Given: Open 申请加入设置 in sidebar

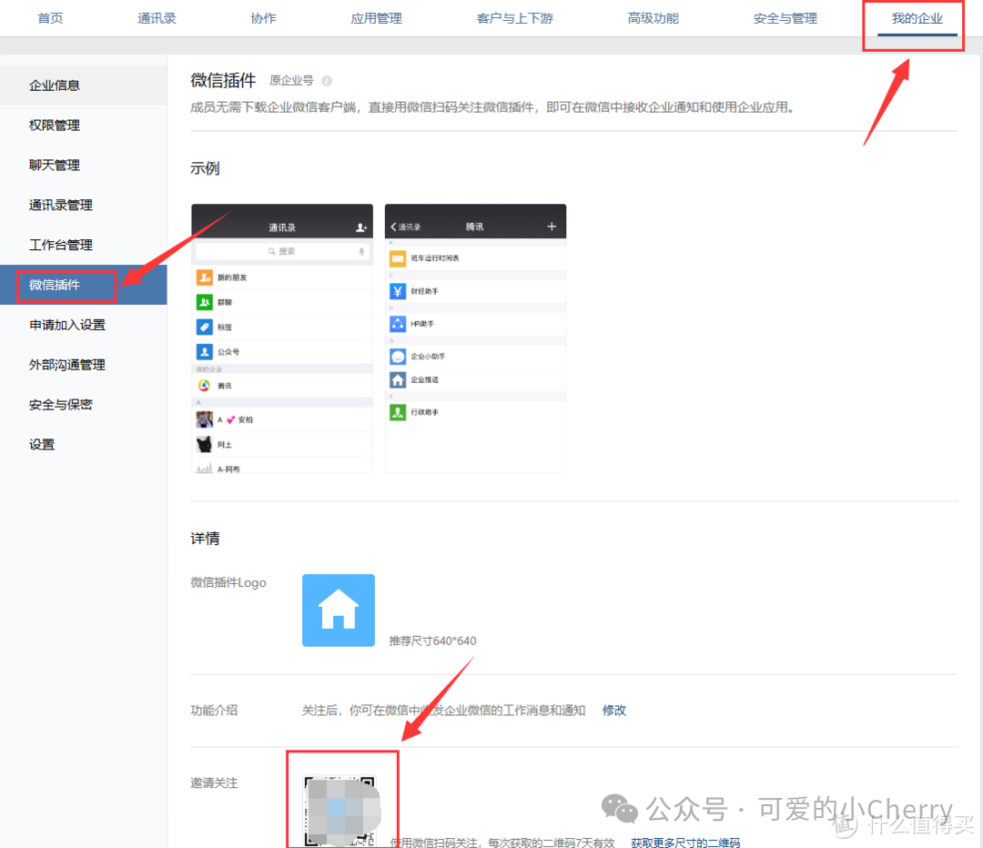Looking at the screenshot, I should click(84, 325).
